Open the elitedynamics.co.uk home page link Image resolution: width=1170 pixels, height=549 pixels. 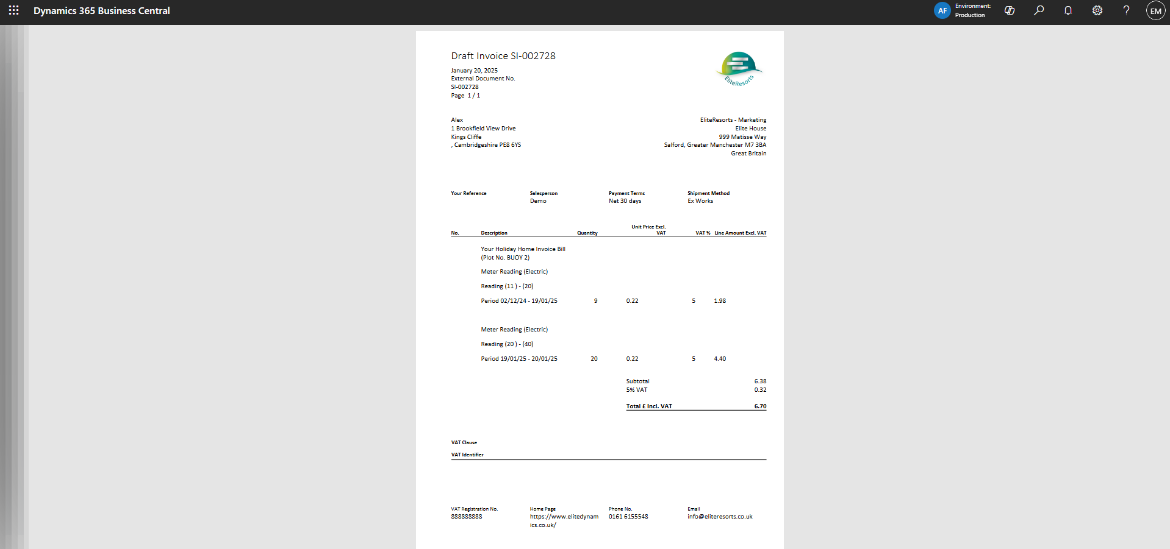[x=564, y=521]
